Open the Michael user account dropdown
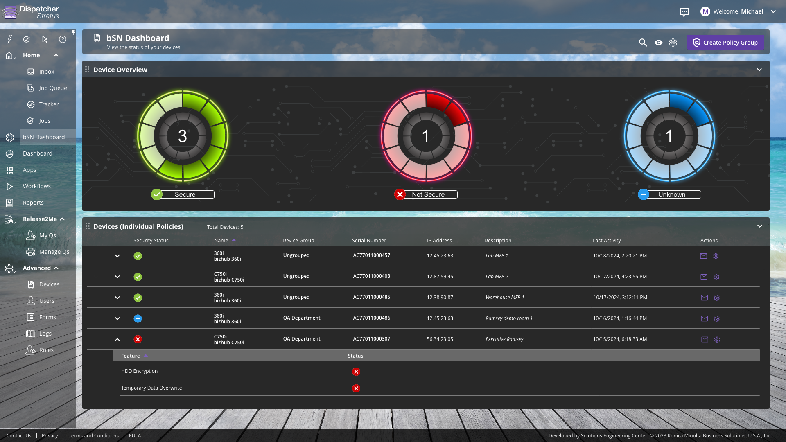786x442 pixels. tap(738, 11)
